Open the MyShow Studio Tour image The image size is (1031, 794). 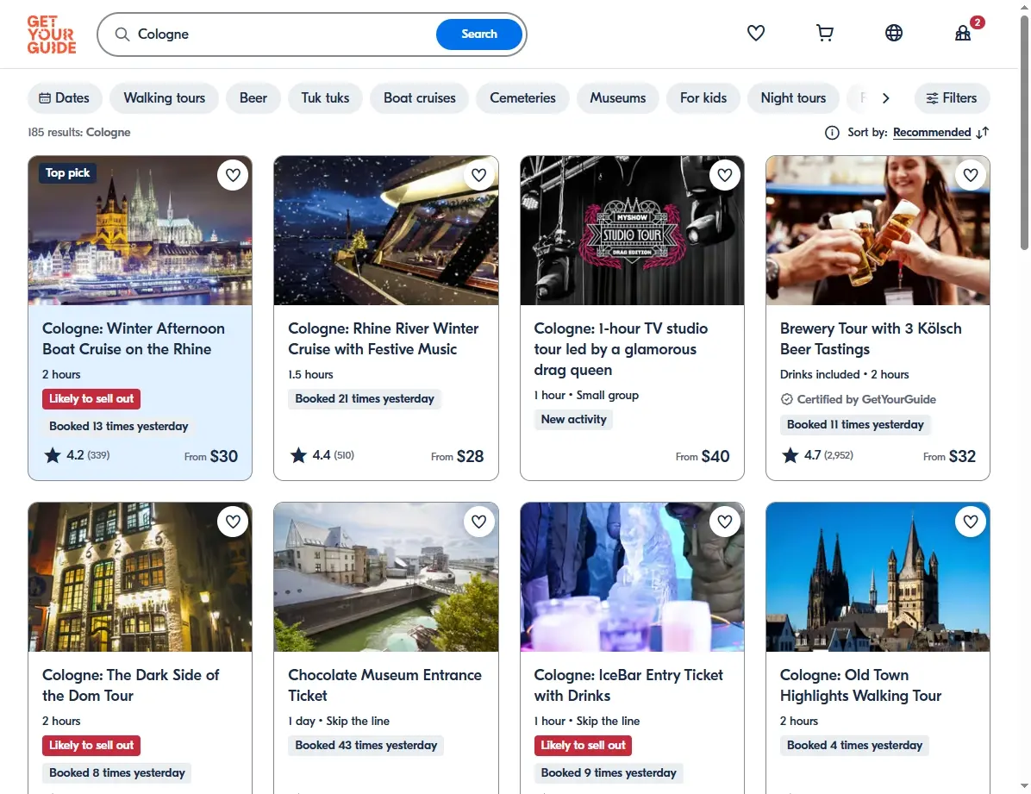(x=632, y=230)
